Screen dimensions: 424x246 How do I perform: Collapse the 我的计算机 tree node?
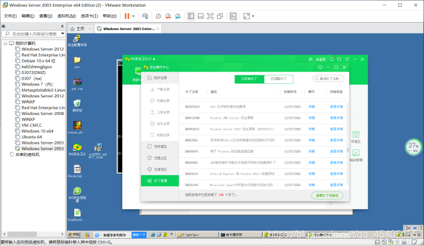pyautogui.click(x=6, y=43)
